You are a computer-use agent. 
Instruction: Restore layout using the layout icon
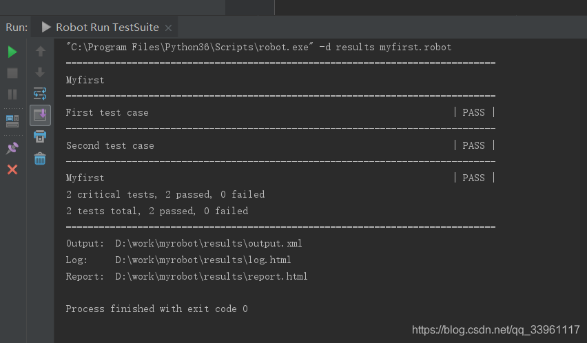[12, 121]
